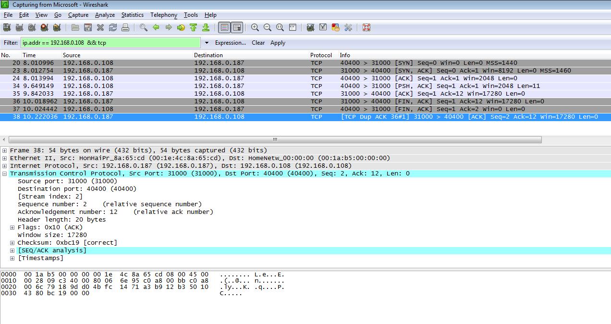
Task: Zoom in on packet text
Action: [255, 27]
